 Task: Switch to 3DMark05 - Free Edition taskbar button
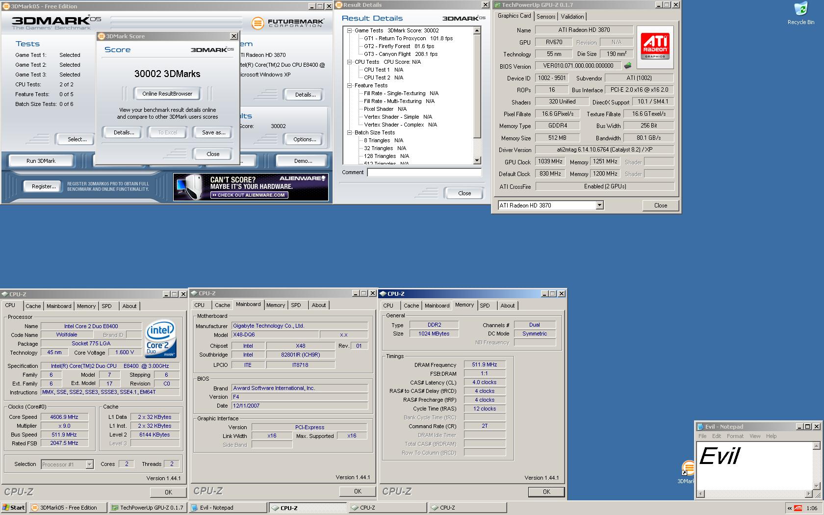click(x=68, y=508)
